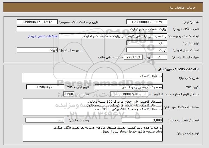Click the label نام دستگاه خریدار
This screenshot has width=209, height=148.
click(186, 29)
